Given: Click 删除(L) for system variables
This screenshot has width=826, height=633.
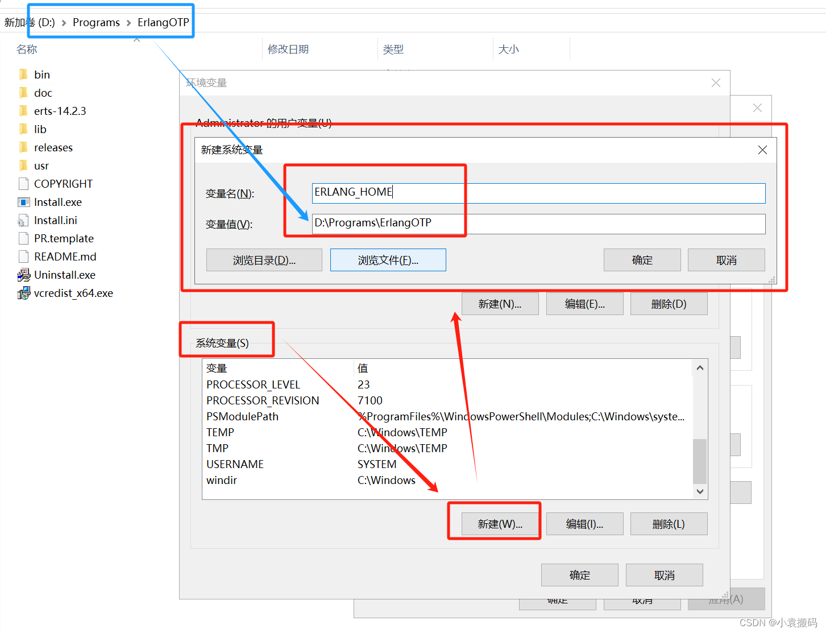Looking at the screenshot, I should coord(669,524).
